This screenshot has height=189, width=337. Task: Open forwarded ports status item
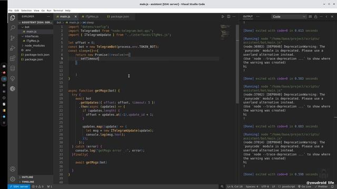point(49,187)
